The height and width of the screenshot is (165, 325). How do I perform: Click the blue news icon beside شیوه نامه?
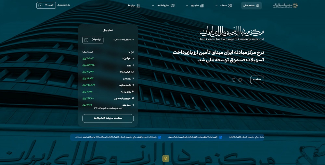[x=160, y=137]
